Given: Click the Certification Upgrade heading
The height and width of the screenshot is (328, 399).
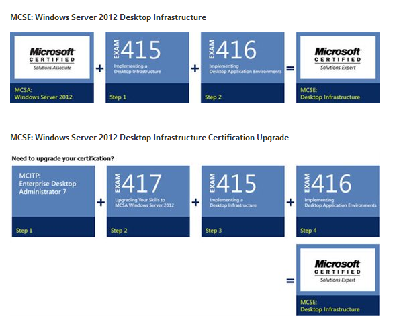Looking at the screenshot, I should tap(149, 138).
